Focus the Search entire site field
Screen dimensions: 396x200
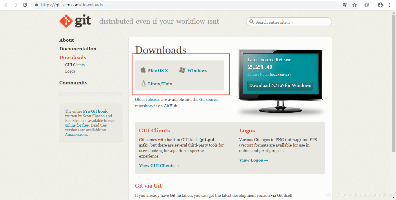coord(289,22)
